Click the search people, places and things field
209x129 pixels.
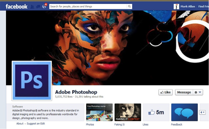tap(88, 6)
